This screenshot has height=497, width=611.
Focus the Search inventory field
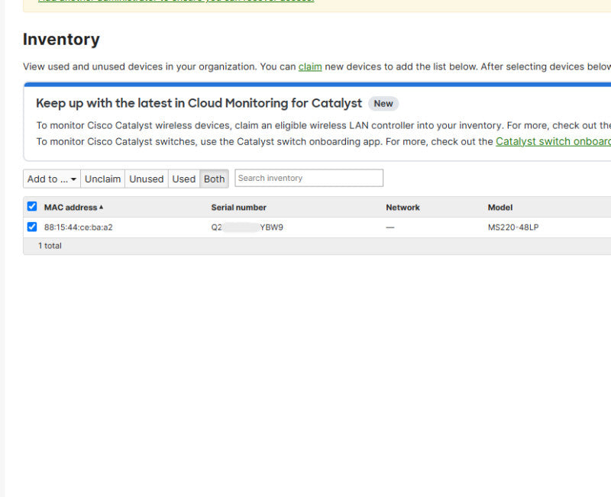[x=309, y=178]
